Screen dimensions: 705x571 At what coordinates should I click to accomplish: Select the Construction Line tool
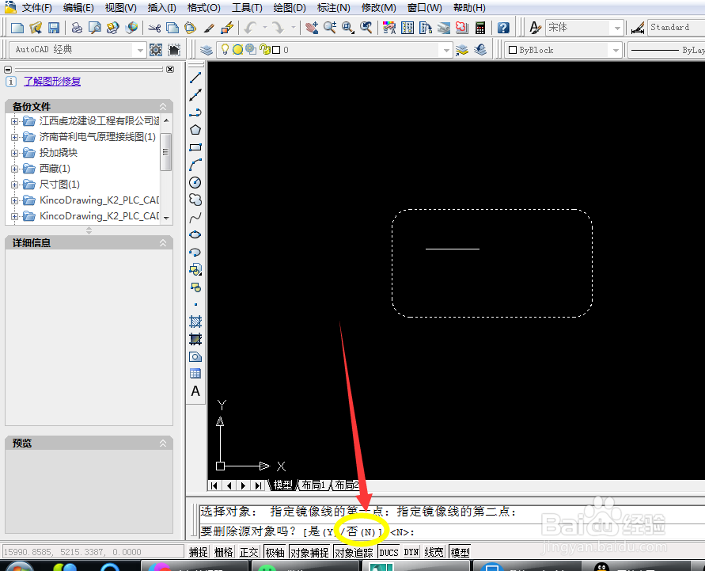coord(195,95)
